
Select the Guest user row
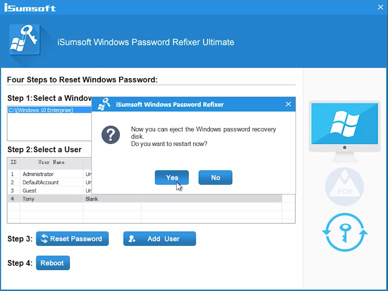(50, 191)
